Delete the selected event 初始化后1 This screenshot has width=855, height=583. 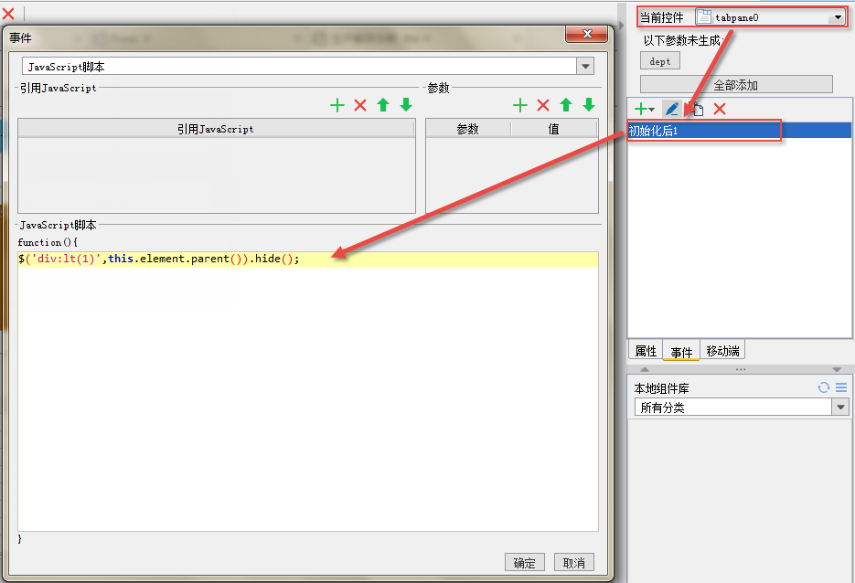click(x=720, y=109)
